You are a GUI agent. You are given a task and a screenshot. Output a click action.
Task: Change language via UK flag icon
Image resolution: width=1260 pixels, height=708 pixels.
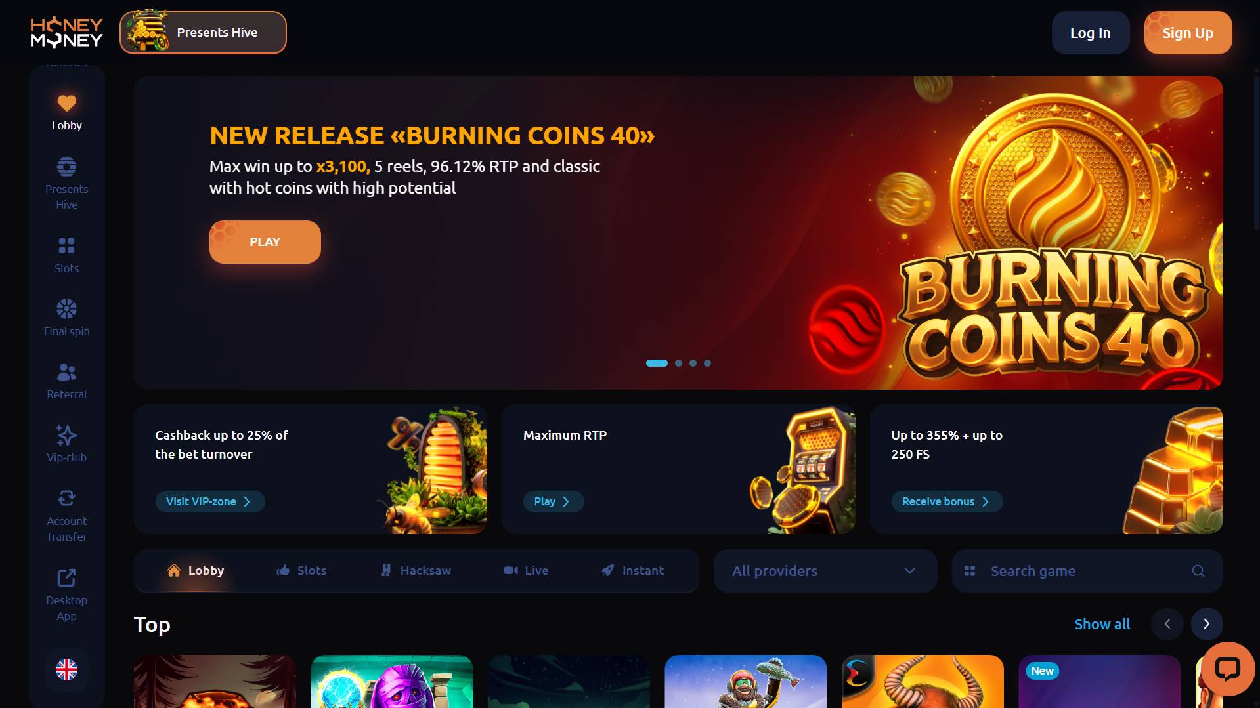coord(66,670)
